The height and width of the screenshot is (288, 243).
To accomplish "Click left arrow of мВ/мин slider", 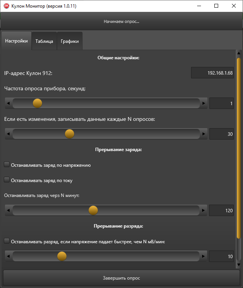I will [8, 256].
